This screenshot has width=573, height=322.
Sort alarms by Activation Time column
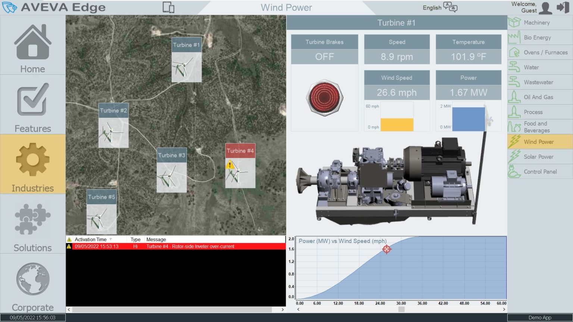pyautogui.click(x=91, y=240)
